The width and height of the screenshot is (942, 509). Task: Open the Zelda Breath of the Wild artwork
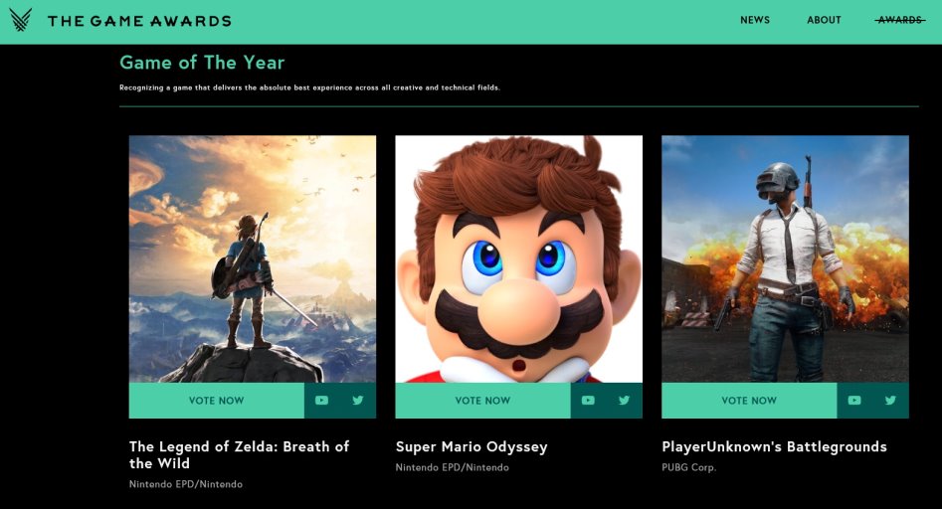(253, 258)
